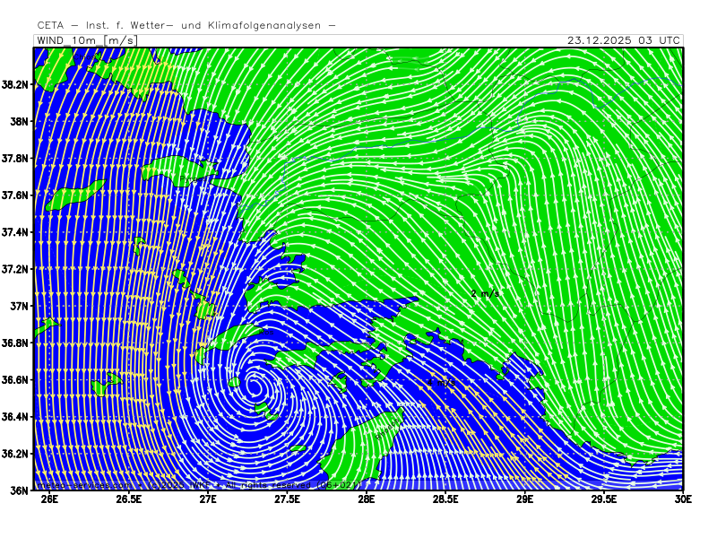Click the 2 m/s contour label
The width and height of the screenshot is (717, 538).
click(485, 293)
